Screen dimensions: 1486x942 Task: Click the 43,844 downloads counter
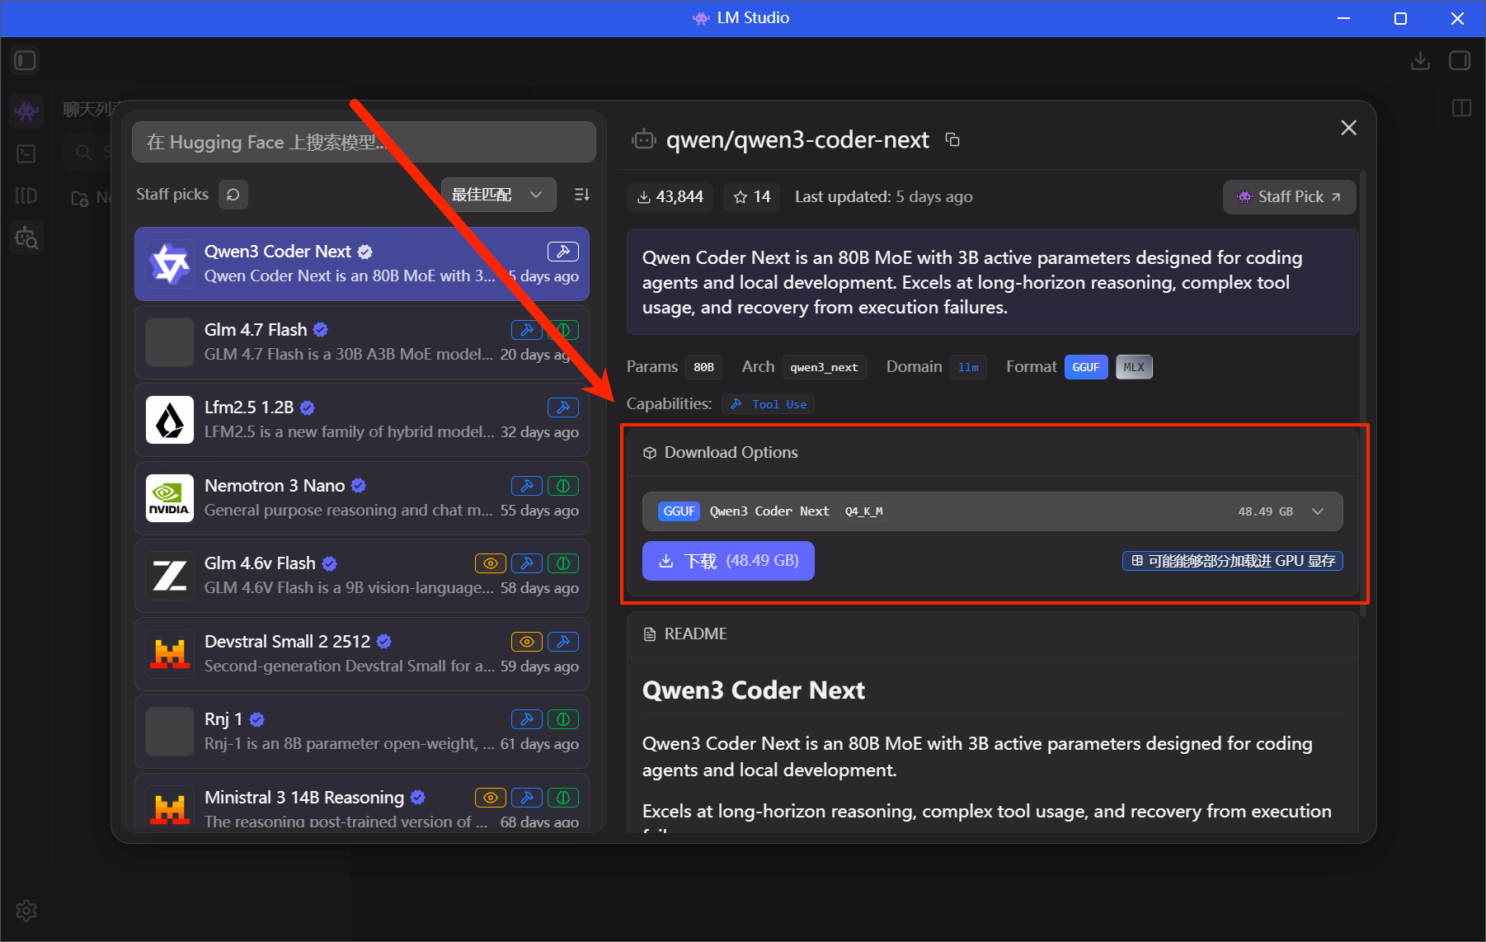click(x=670, y=197)
